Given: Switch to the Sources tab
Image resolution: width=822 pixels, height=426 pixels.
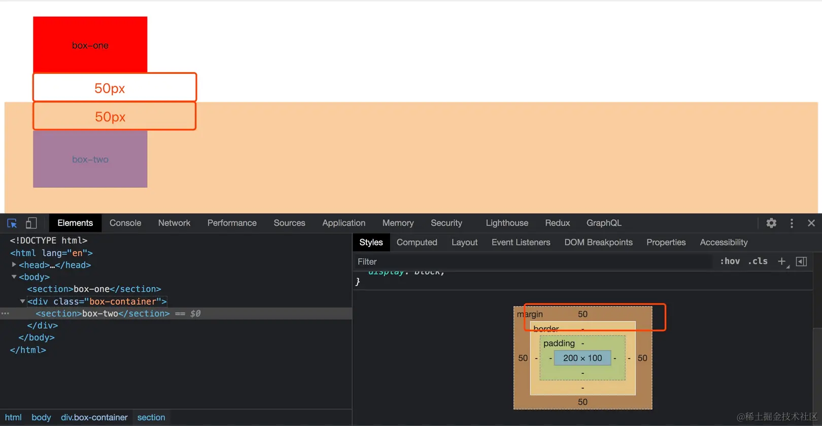Looking at the screenshot, I should [x=289, y=223].
